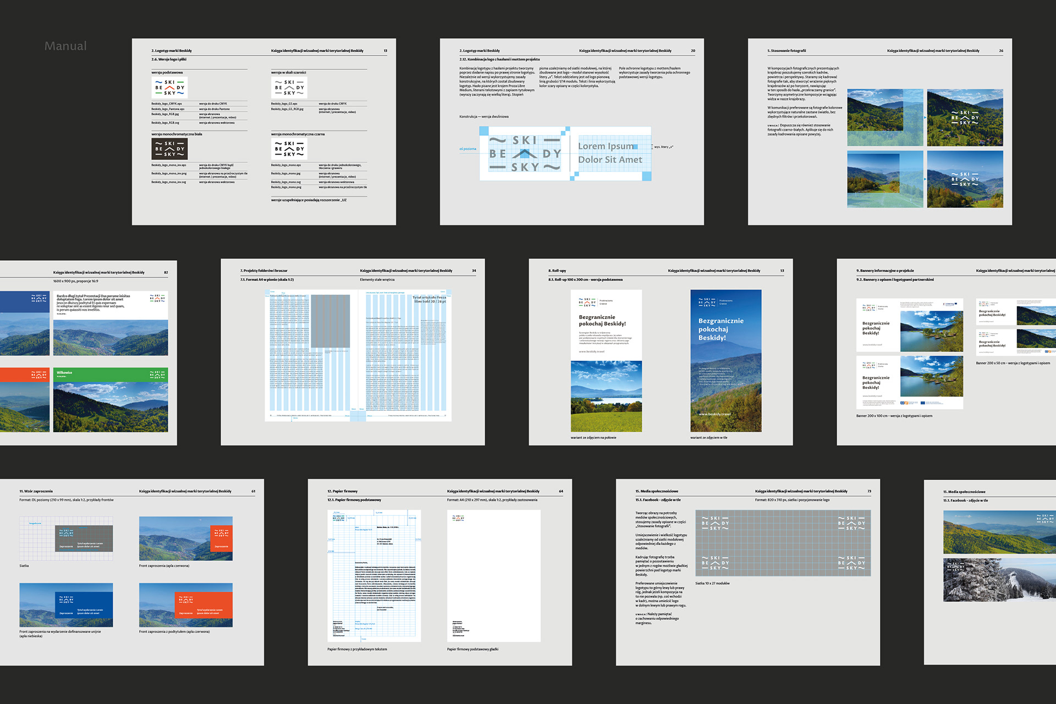The height and width of the screenshot is (704, 1056).
Task: Click the "5. Stosowanie fotografii" page heading
Action: (787, 51)
